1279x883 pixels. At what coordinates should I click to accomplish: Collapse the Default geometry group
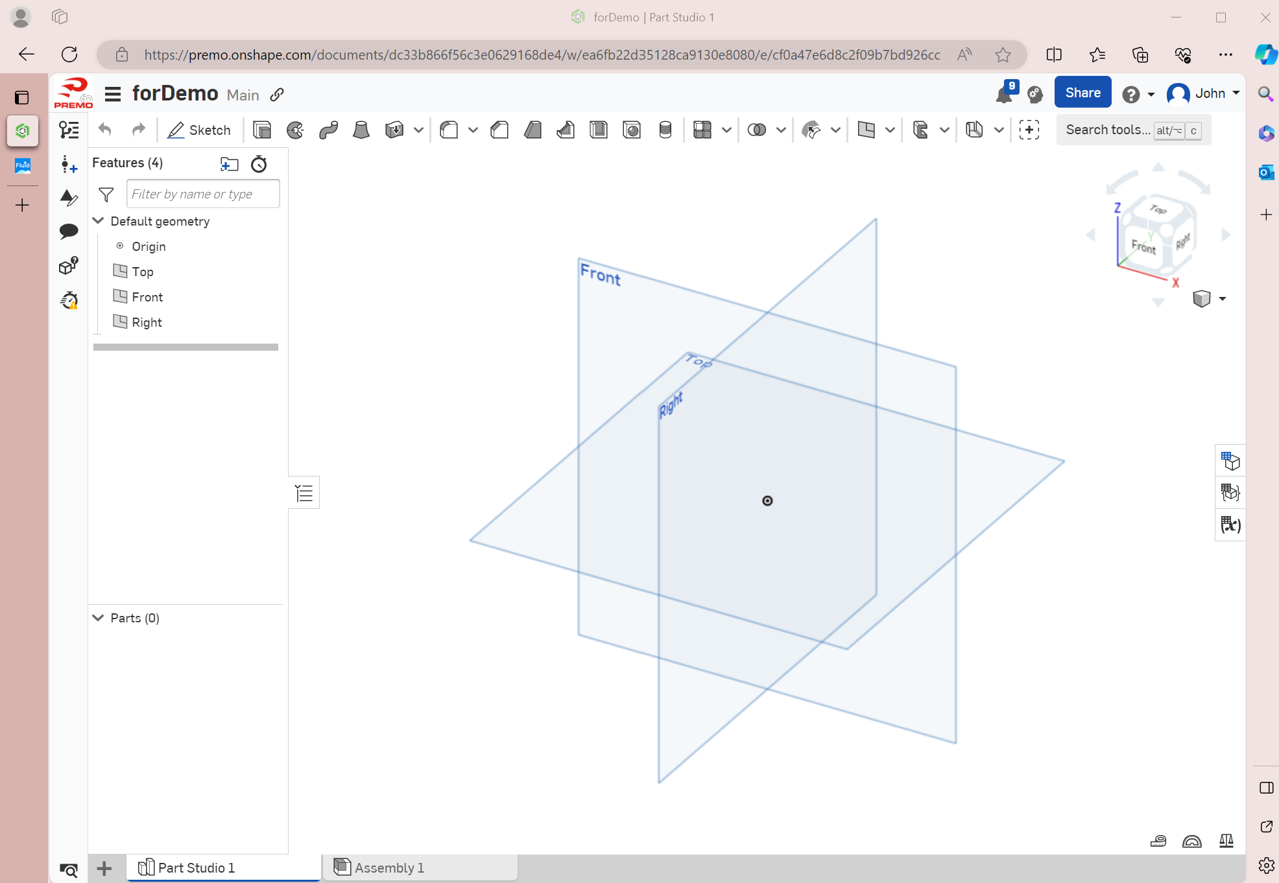(x=99, y=221)
